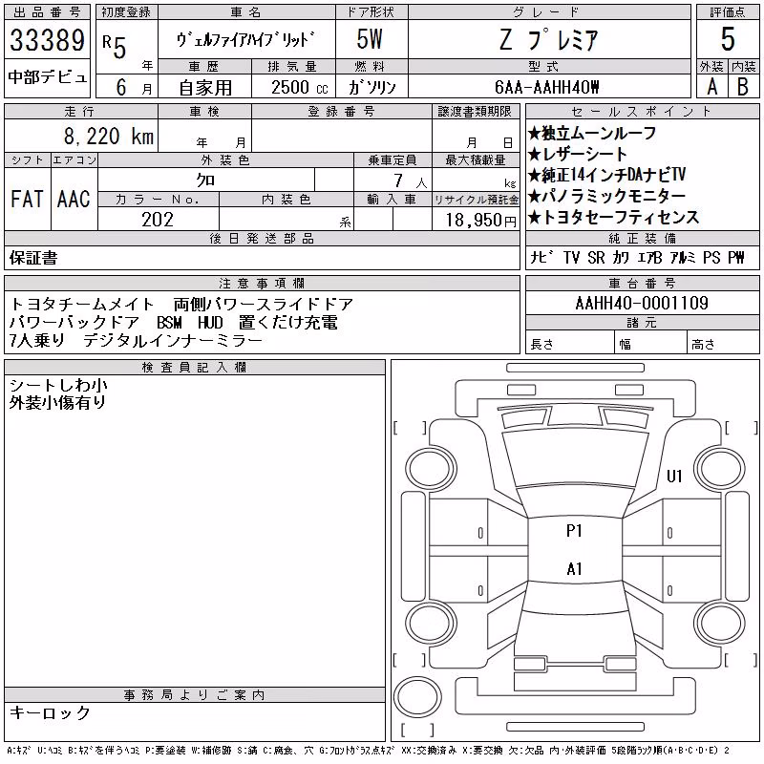Select the spare tire circle in diagram

point(417,697)
